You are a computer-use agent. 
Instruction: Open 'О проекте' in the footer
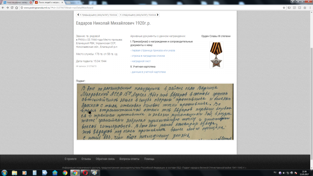point(70,159)
